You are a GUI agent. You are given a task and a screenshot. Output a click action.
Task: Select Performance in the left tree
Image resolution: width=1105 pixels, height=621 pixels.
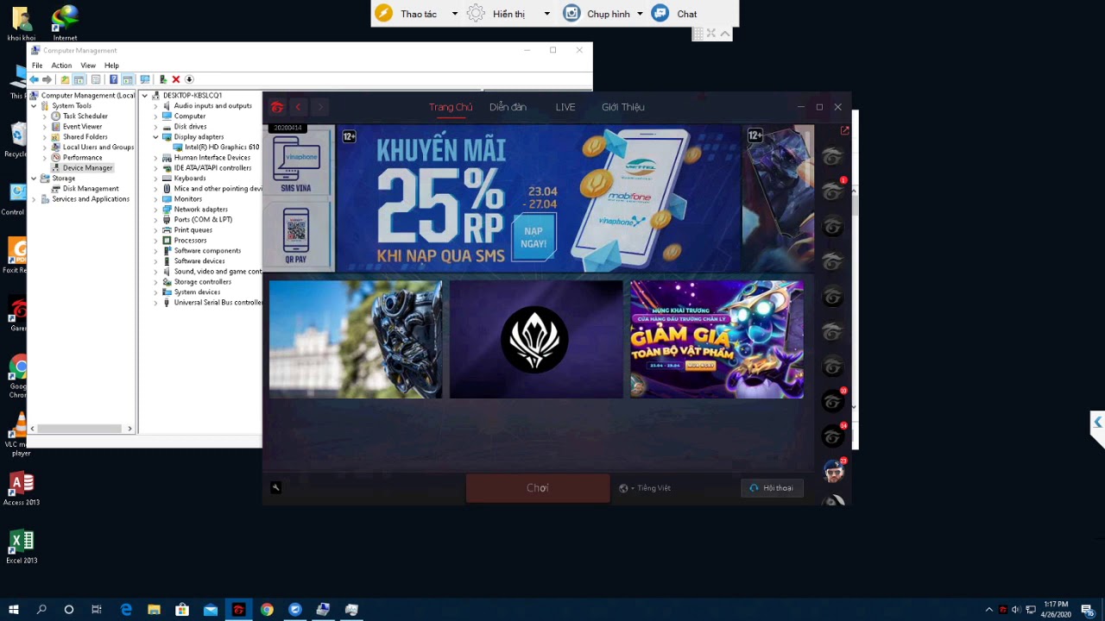tap(82, 157)
